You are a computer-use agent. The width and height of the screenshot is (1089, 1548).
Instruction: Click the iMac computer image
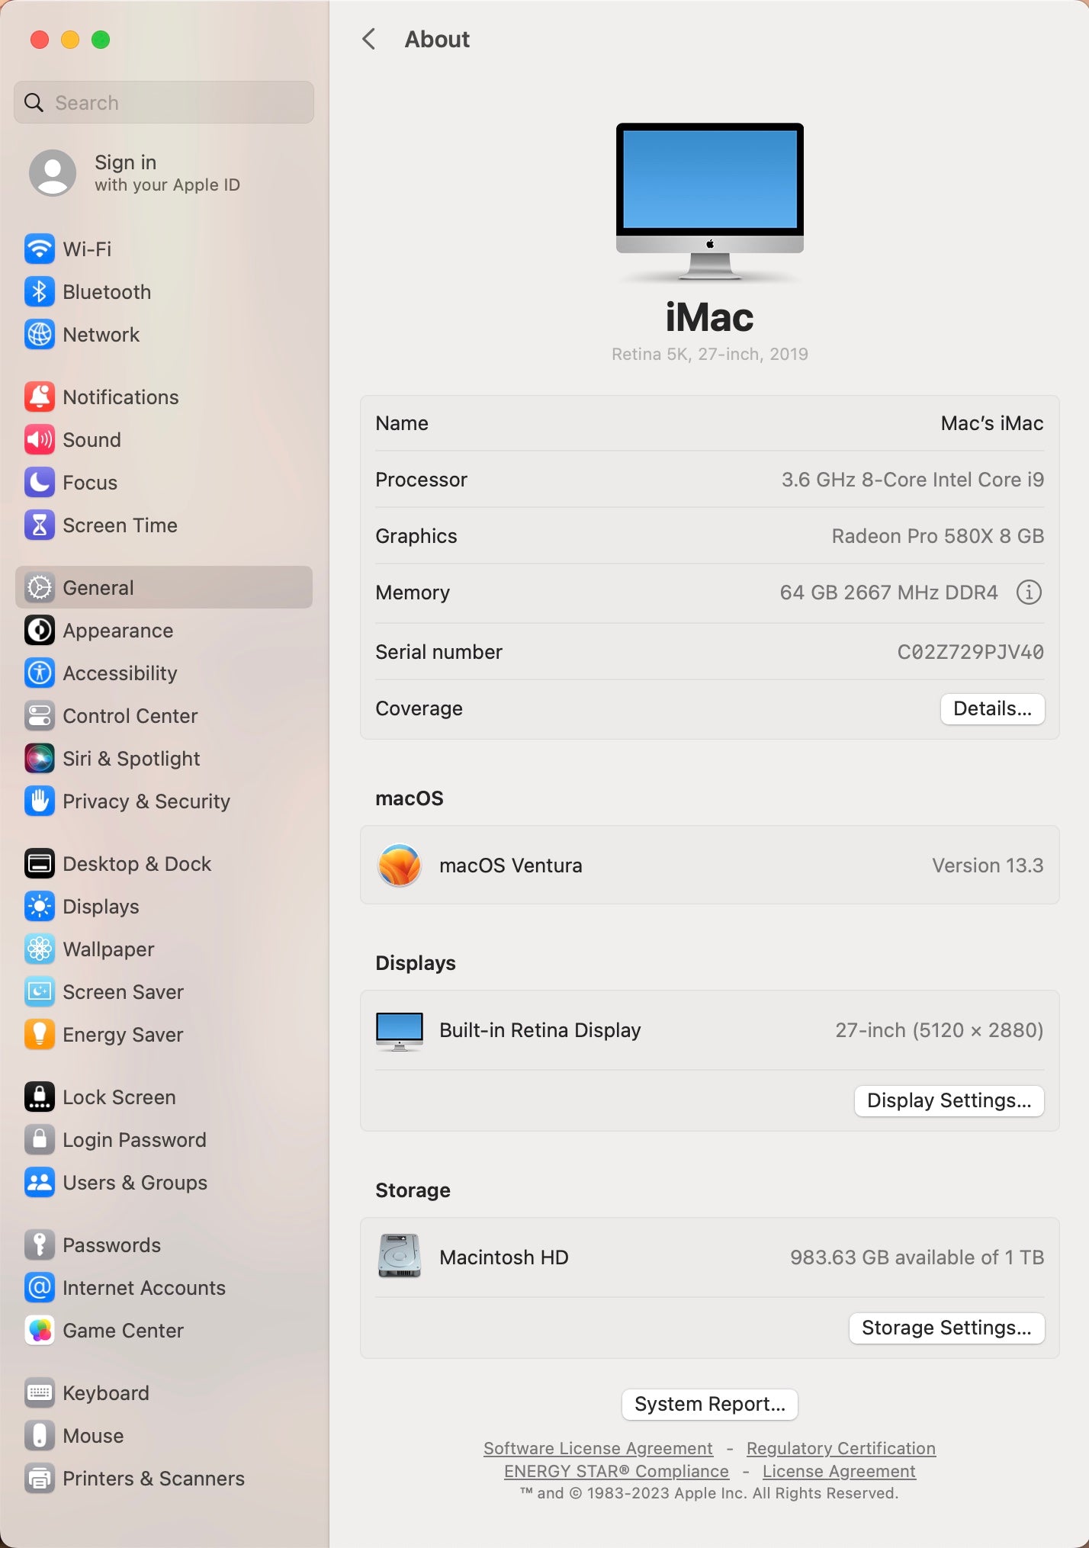pyautogui.click(x=710, y=202)
